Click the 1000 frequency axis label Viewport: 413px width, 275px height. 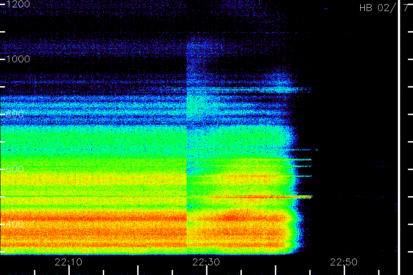17,59
